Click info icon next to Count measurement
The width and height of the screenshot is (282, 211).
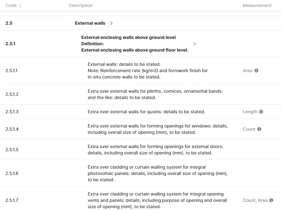point(259,129)
